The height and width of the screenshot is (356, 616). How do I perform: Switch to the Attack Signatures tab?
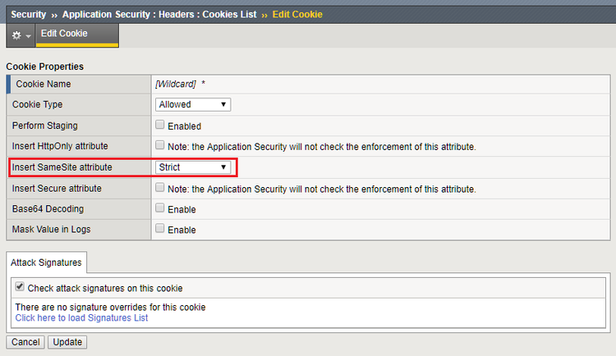click(x=46, y=262)
